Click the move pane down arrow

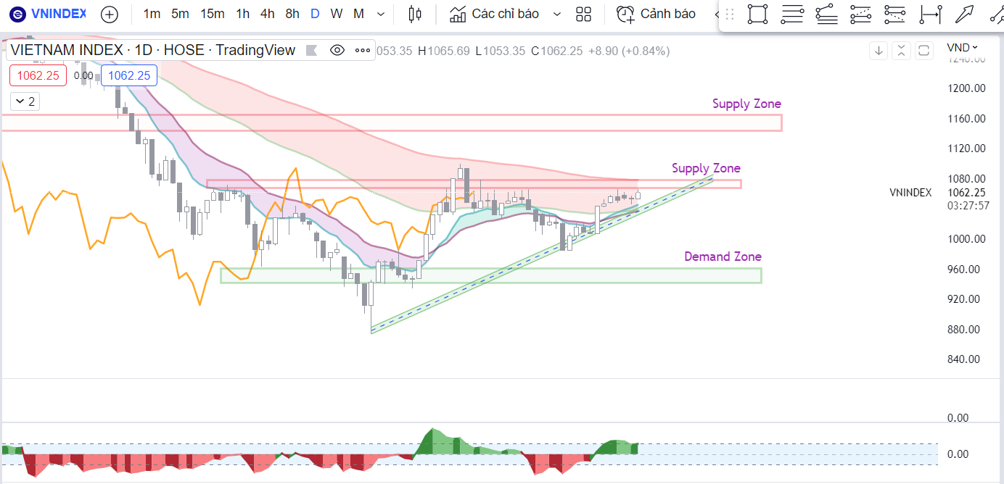tap(879, 51)
